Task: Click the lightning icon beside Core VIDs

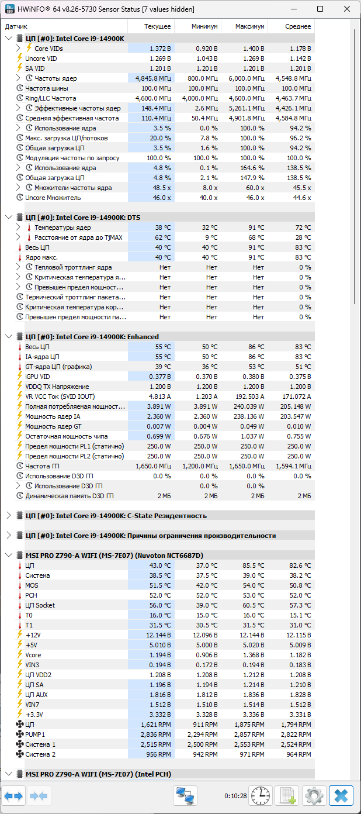Action: (x=29, y=49)
